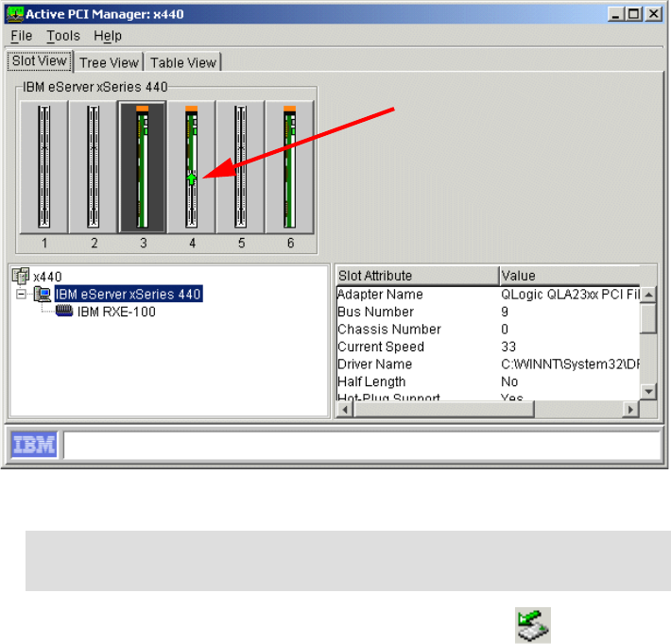
Task: Switch to the Table View tab
Action: coord(183,62)
